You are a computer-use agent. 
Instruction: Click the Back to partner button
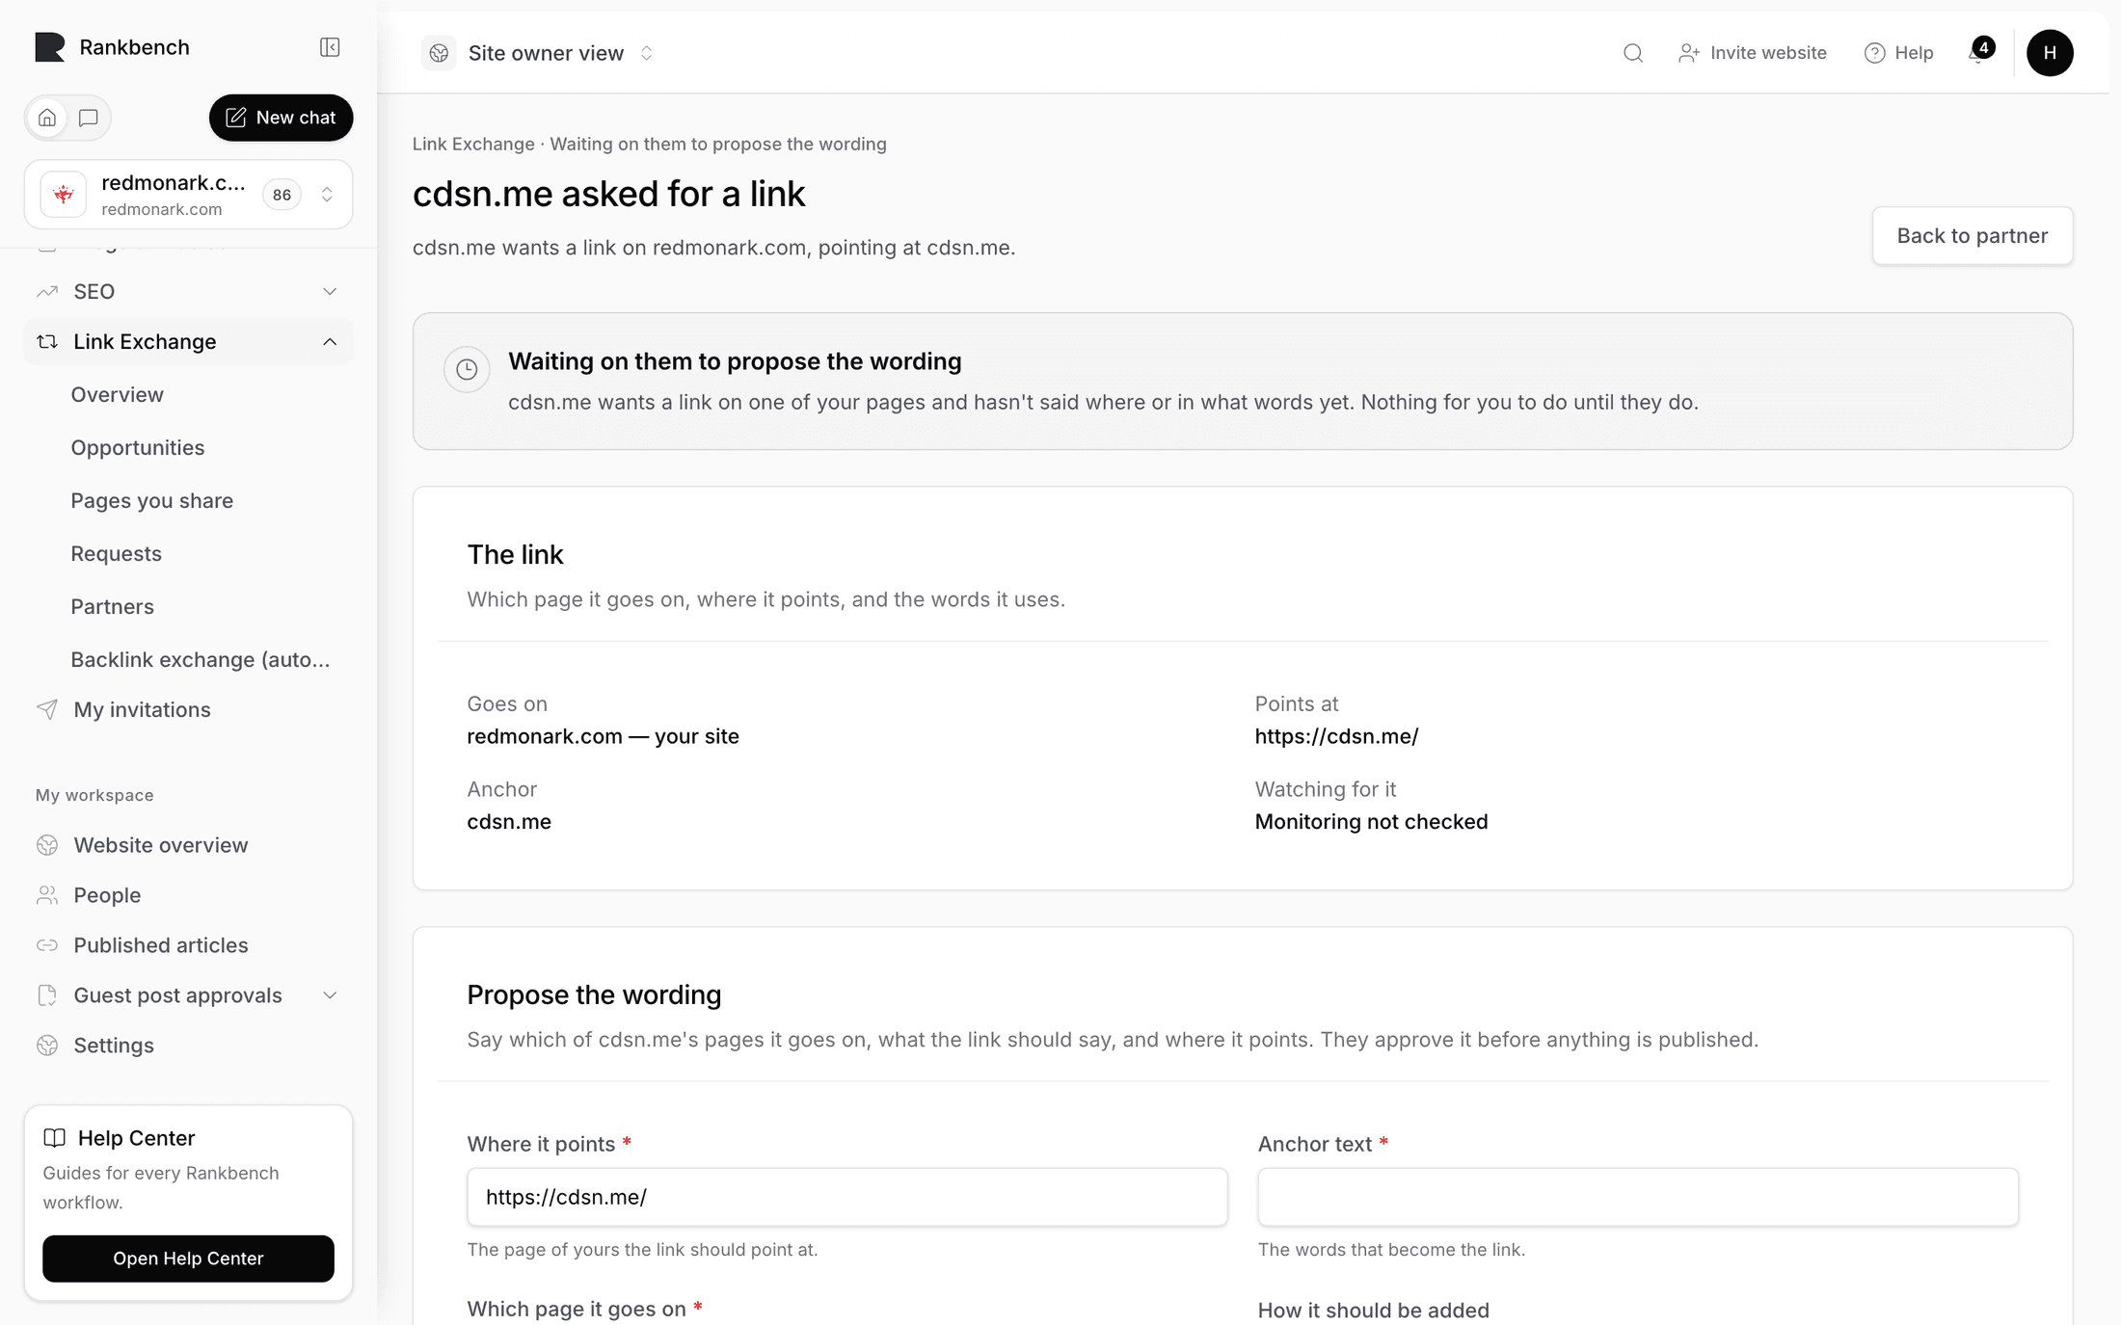point(1972,236)
